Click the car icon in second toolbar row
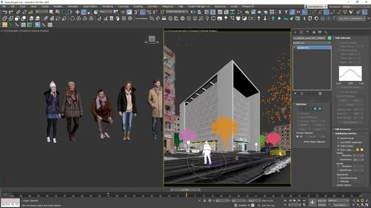 pos(163,18)
